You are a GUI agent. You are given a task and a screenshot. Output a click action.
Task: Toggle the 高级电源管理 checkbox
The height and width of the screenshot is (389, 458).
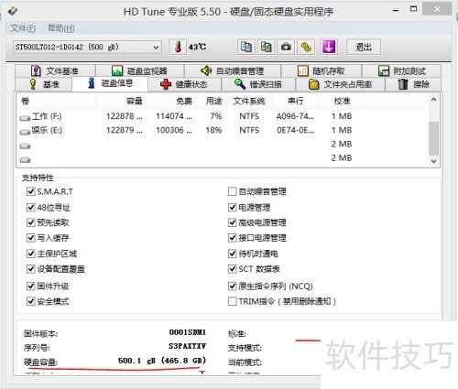232,222
